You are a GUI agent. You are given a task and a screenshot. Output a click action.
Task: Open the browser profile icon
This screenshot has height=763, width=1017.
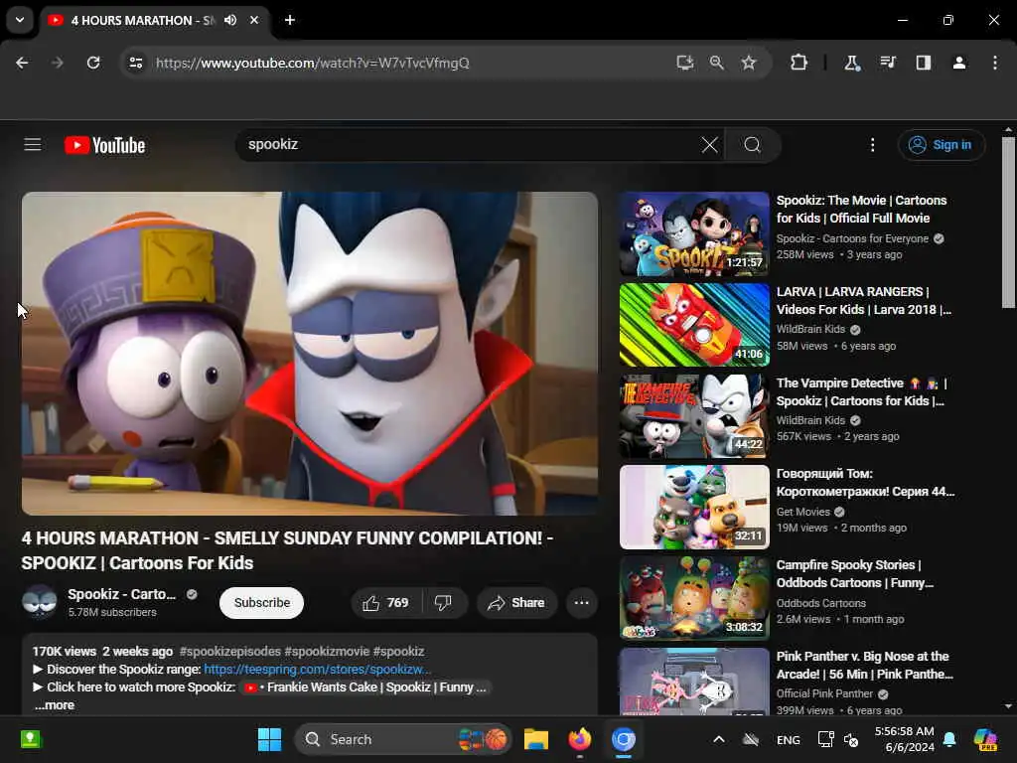tap(959, 63)
